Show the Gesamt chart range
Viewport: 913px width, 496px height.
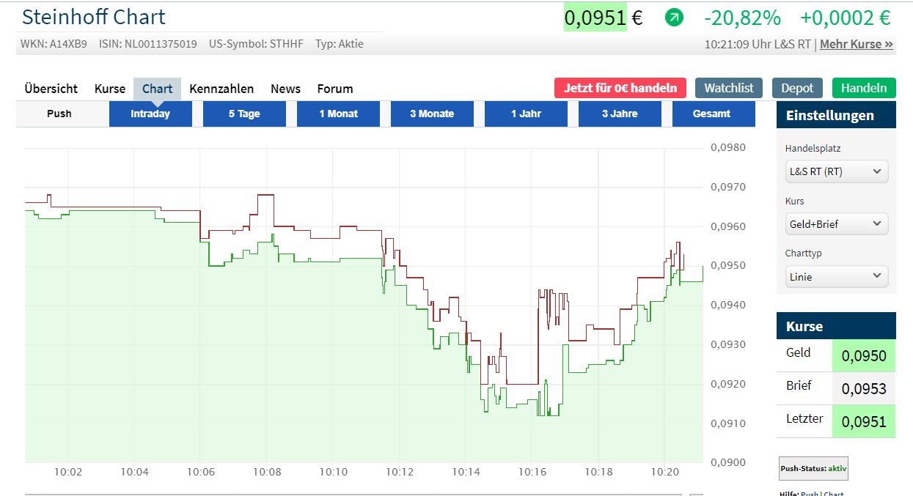(712, 114)
